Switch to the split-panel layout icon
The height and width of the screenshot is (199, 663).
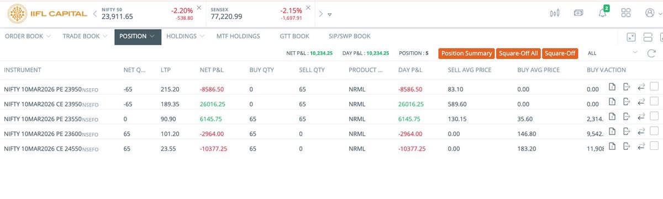649,37
